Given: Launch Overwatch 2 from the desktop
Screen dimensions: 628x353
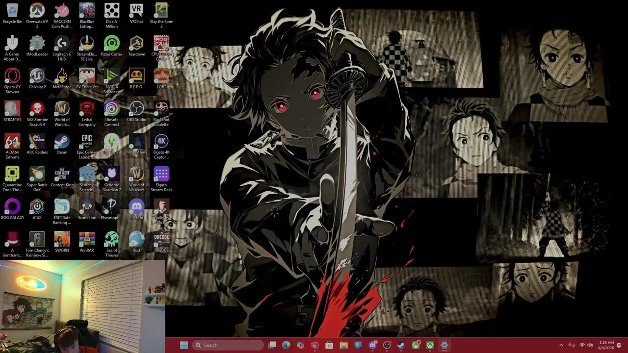Looking at the screenshot, I should tap(37, 16).
